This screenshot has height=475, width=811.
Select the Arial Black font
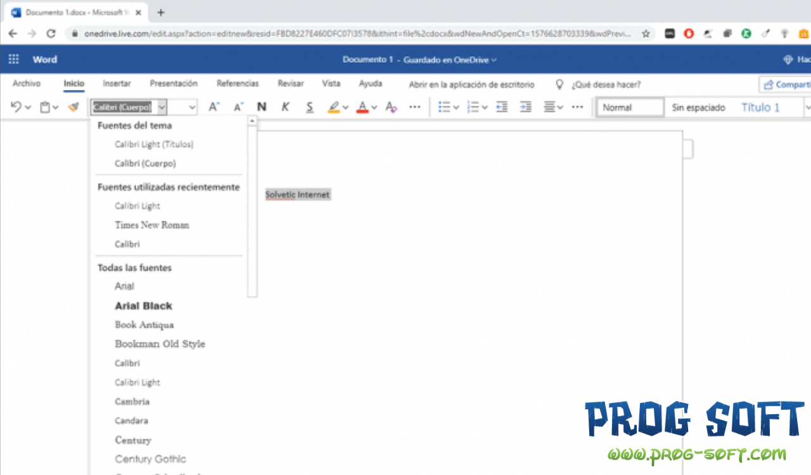(x=143, y=306)
